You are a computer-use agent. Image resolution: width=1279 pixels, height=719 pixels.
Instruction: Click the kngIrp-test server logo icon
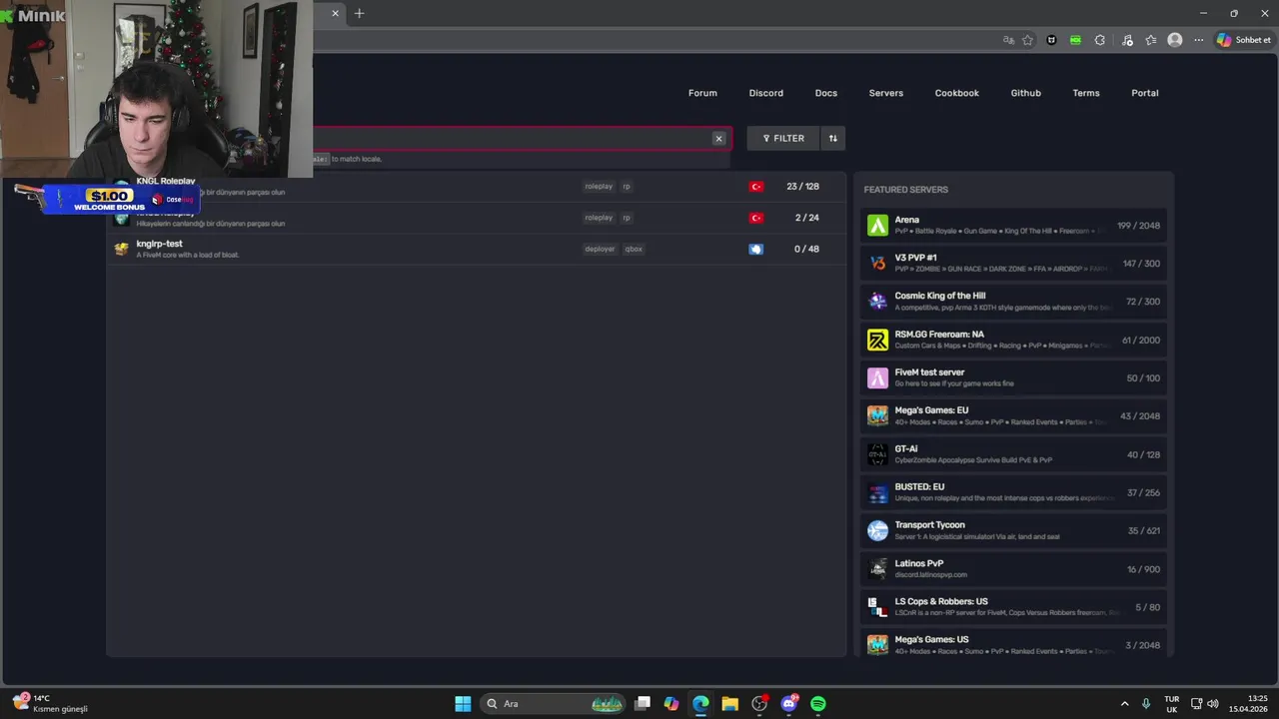point(122,249)
